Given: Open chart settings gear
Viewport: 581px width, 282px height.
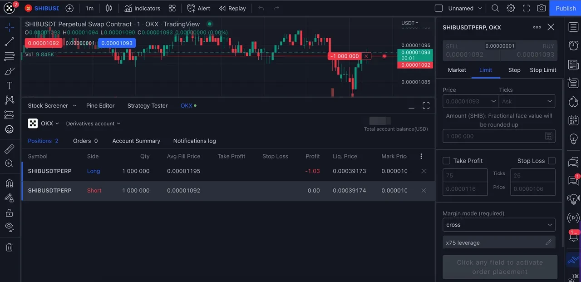Looking at the screenshot, I should pos(511,8).
